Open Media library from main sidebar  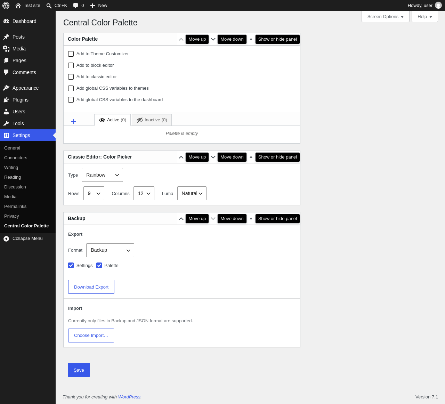(28, 49)
